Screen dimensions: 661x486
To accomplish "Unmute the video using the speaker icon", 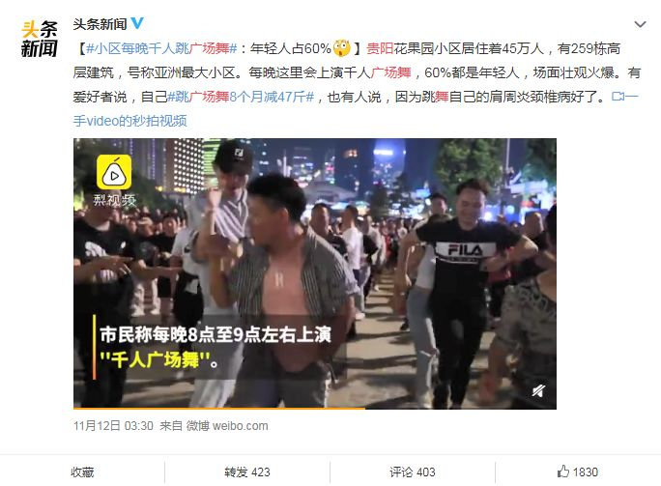I will pyautogui.click(x=538, y=391).
